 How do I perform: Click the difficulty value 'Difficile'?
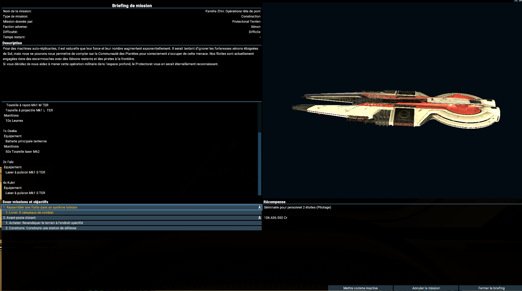click(255, 32)
